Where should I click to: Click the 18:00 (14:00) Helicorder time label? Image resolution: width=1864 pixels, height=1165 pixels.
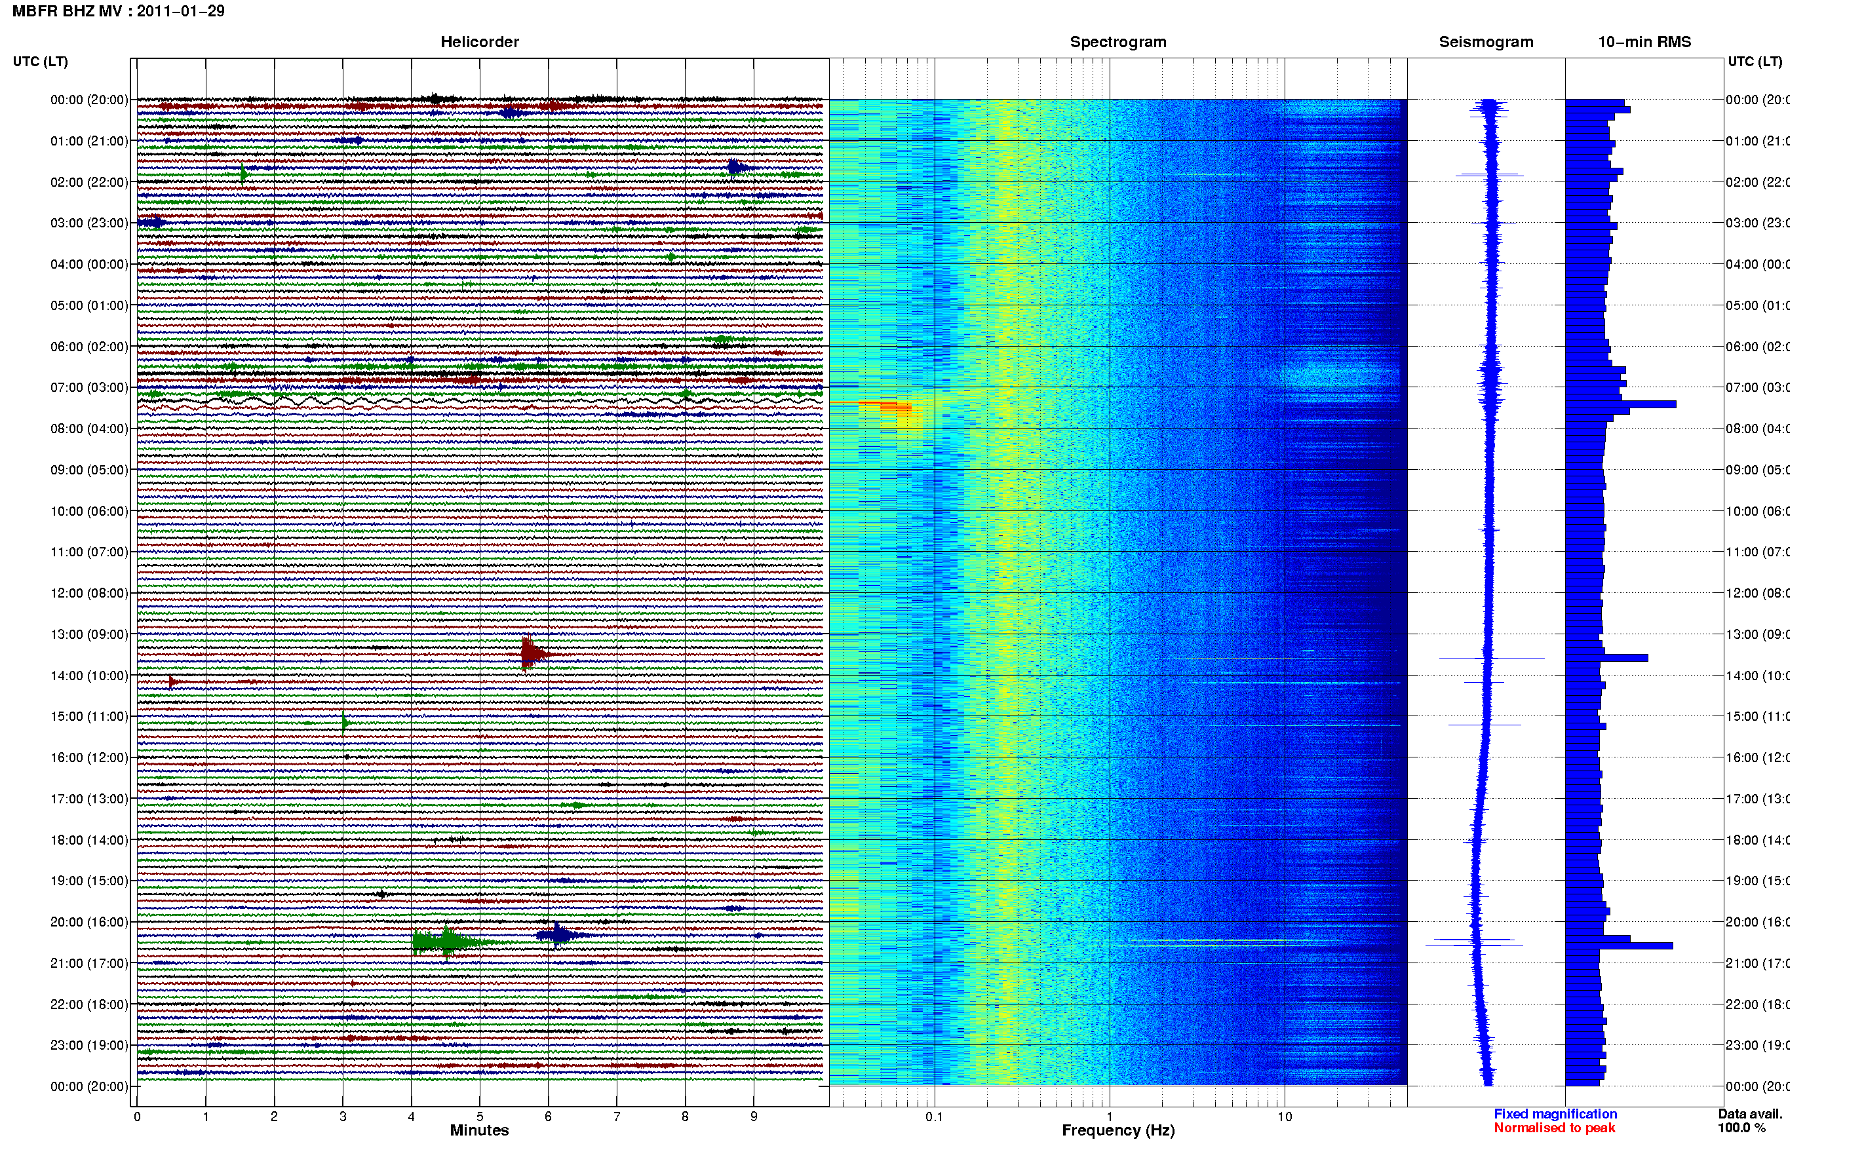coord(89,840)
